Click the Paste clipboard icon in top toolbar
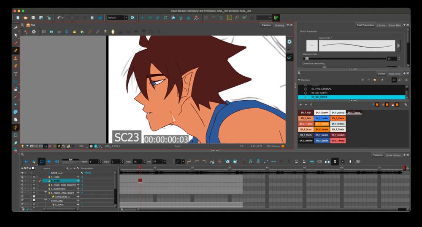Image resolution: width=422 pixels, height=227 pixels. click(92, 18)
